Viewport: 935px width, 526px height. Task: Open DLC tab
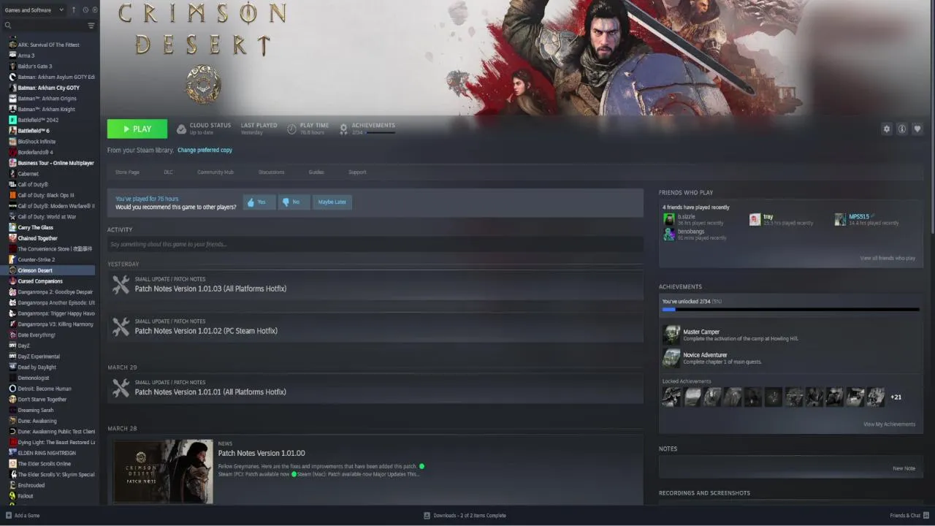168,172
